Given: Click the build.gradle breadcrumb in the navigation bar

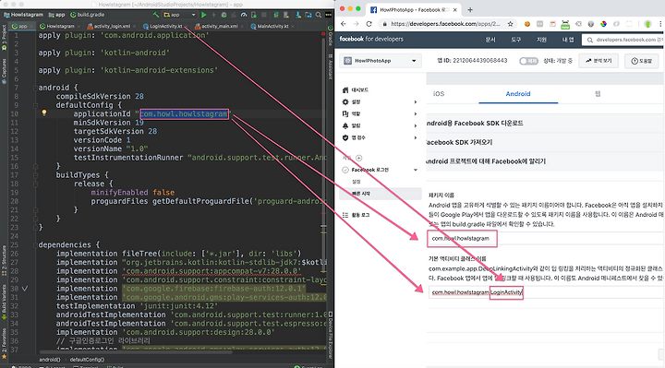Looking at the screenshot, I should pos(88,15).
